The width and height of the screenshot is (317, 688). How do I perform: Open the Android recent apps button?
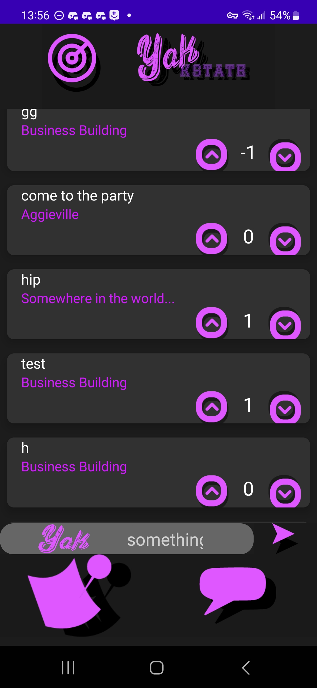(68, 667)
